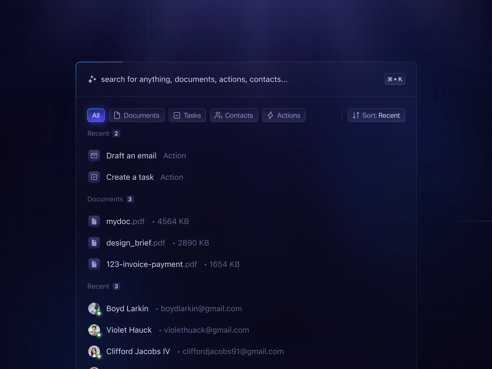Viewport: 492px width, 369px height.
Task: Select the Documents filter icon
Action: 117,115
